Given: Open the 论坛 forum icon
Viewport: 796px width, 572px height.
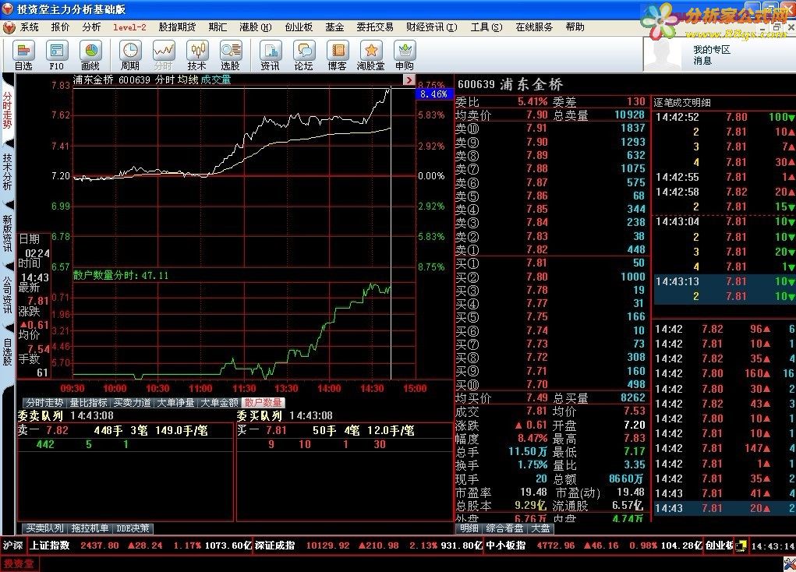Looking at the screenshot, I should point(303,56).
